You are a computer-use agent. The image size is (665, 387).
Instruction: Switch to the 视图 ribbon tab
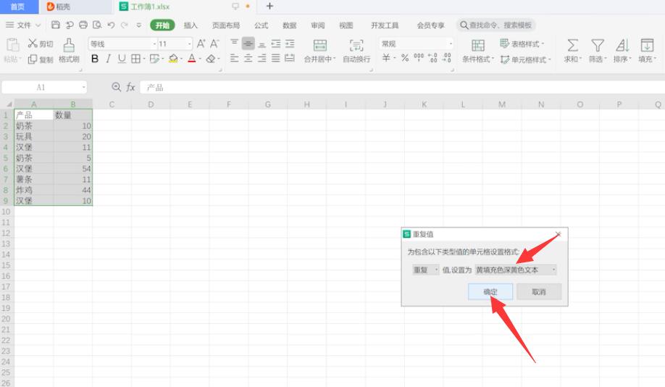click(x=346, y=25)
